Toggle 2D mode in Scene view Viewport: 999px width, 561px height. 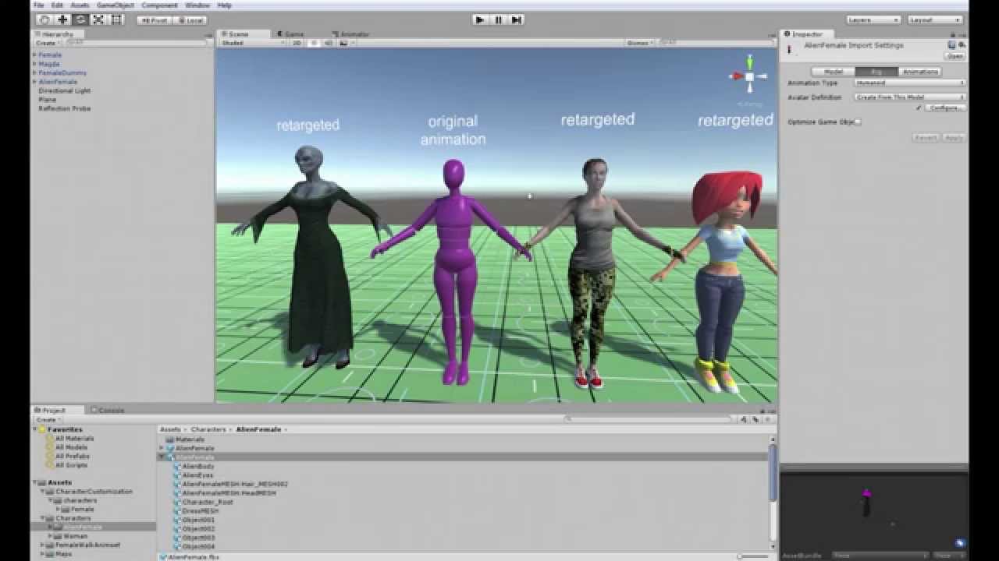coord(297,43)
